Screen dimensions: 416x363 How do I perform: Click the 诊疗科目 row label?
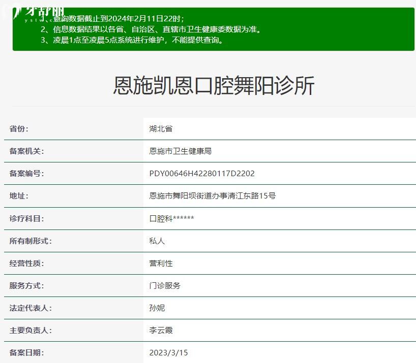[26, 219]
